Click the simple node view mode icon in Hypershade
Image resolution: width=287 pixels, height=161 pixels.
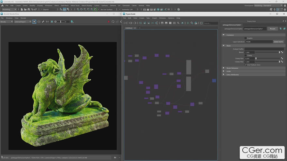click(162, 23)
